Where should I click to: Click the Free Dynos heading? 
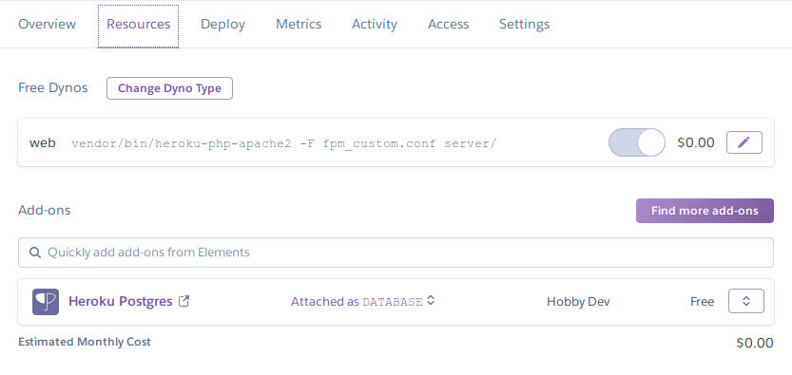[x=53, y=87]
